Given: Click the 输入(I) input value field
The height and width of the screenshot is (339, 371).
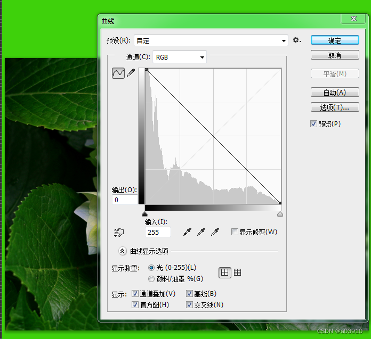Looking at the screenshot, I should pyautogui.click(x=158, y=232).
